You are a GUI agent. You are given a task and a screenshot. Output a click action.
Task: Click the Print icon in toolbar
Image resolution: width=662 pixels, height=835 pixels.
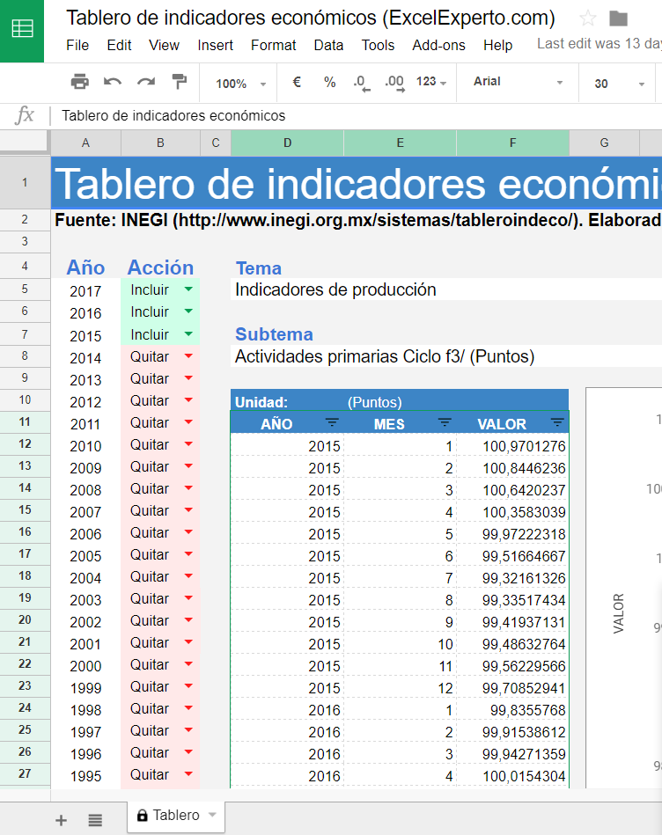tap(80, 82)
